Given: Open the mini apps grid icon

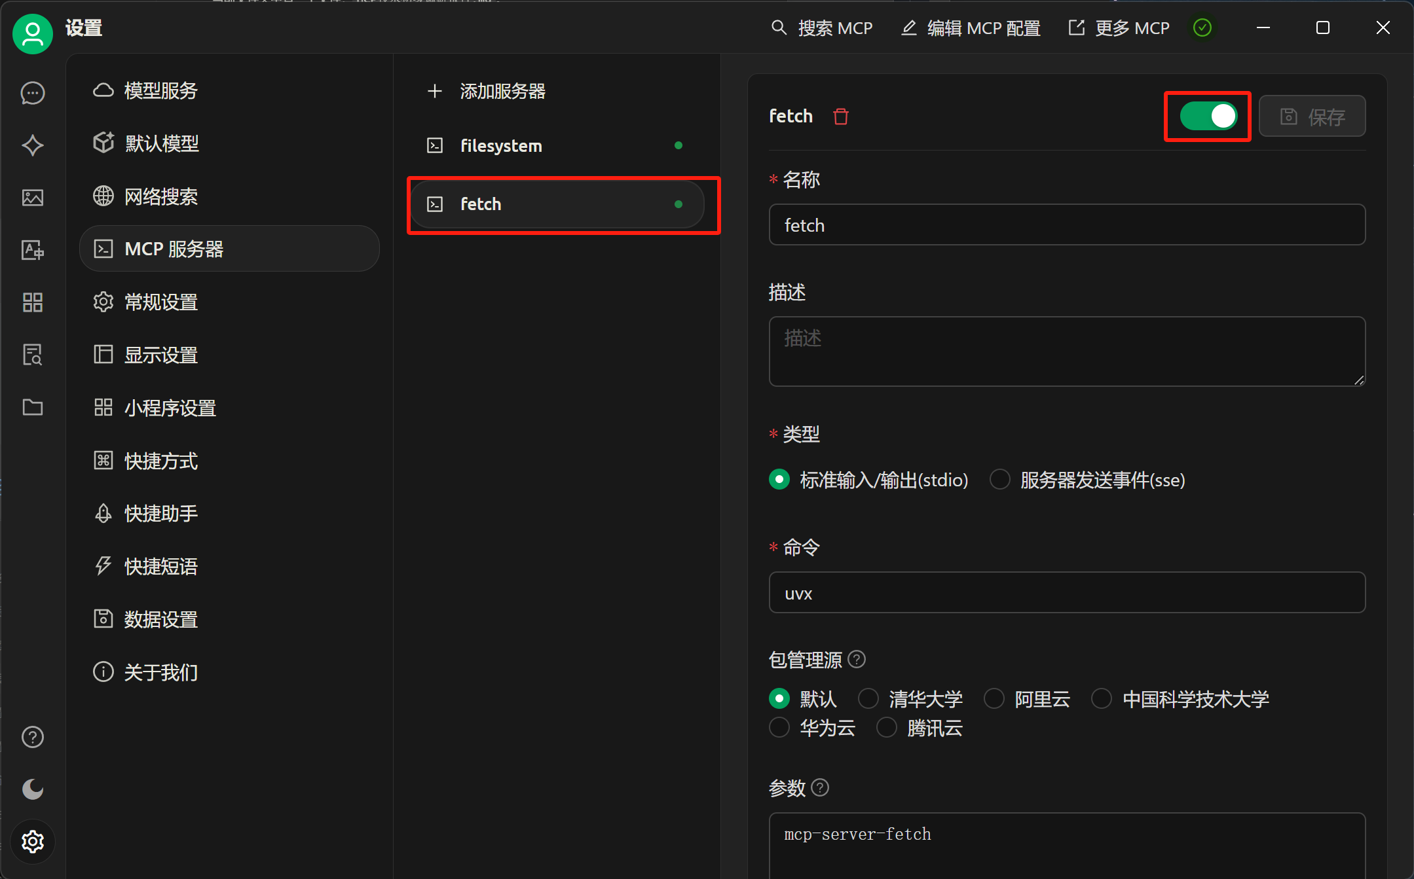Looking at the screenshot, I should (33, 302).
